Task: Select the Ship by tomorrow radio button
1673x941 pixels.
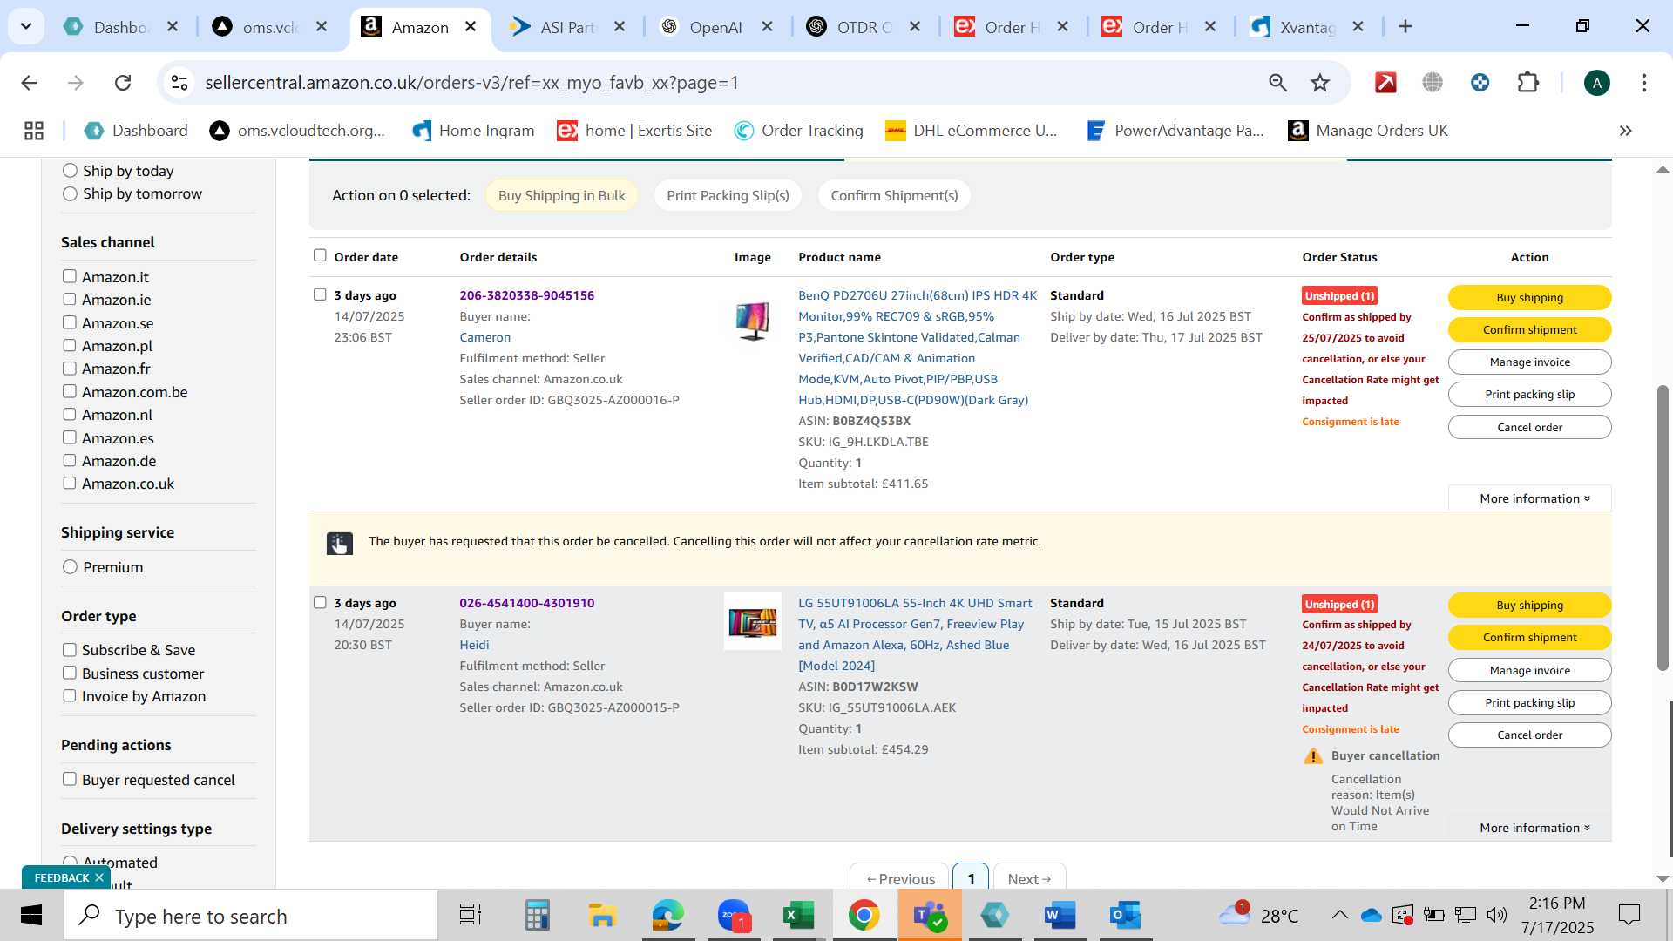Action: tap(70, 193)
